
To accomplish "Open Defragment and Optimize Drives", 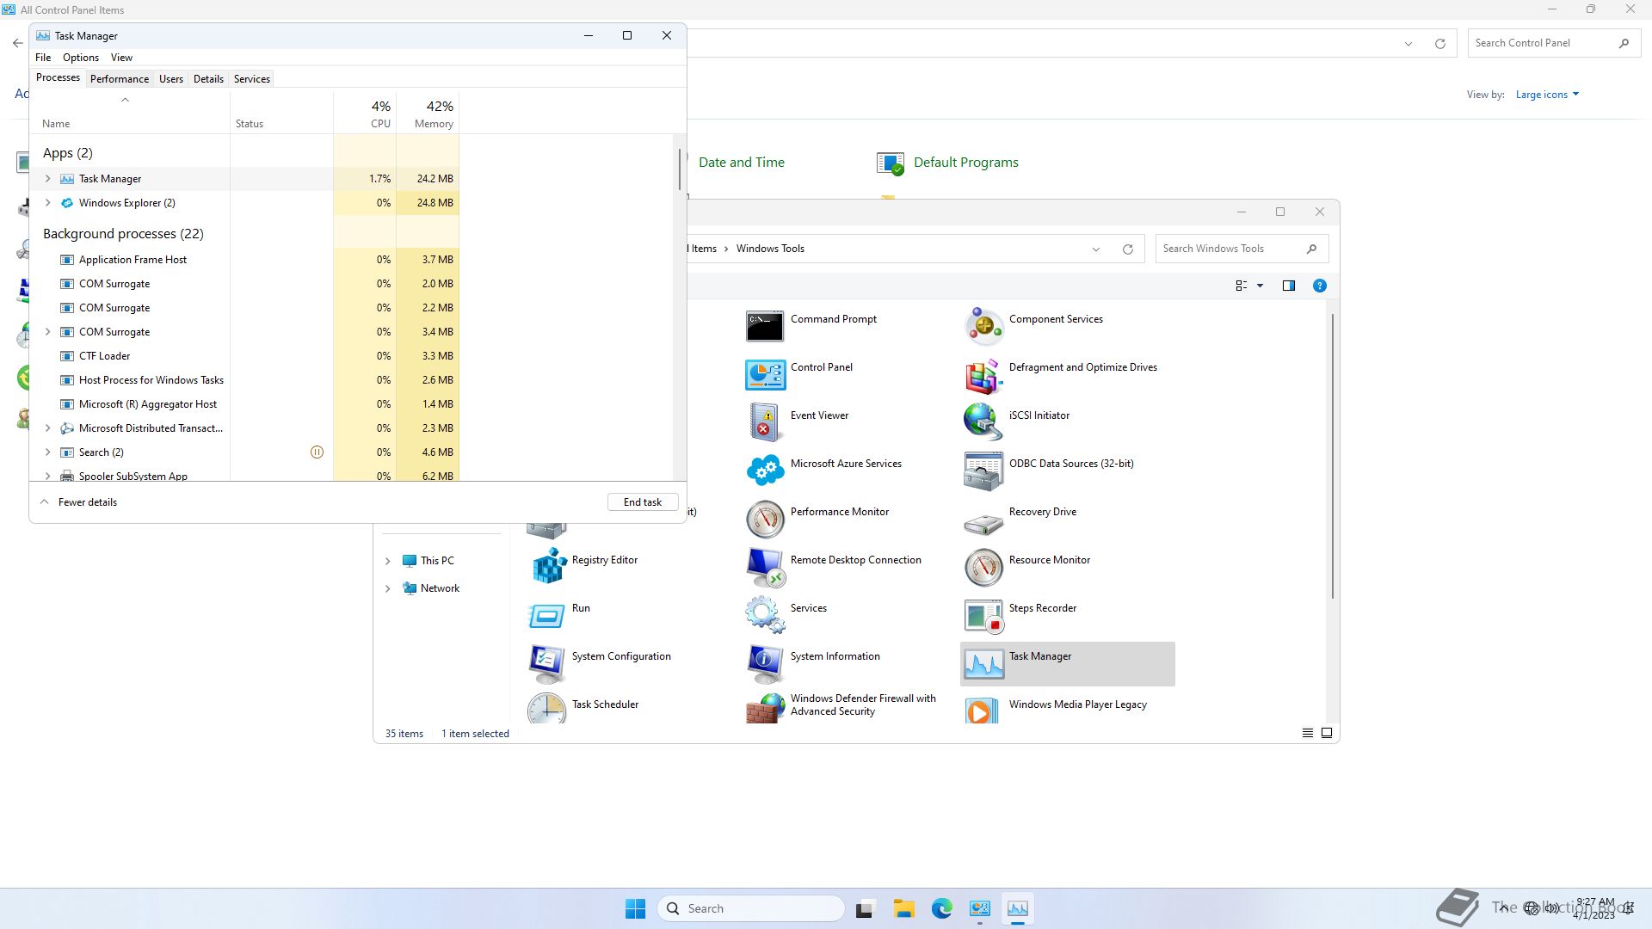I will [983, 375].
